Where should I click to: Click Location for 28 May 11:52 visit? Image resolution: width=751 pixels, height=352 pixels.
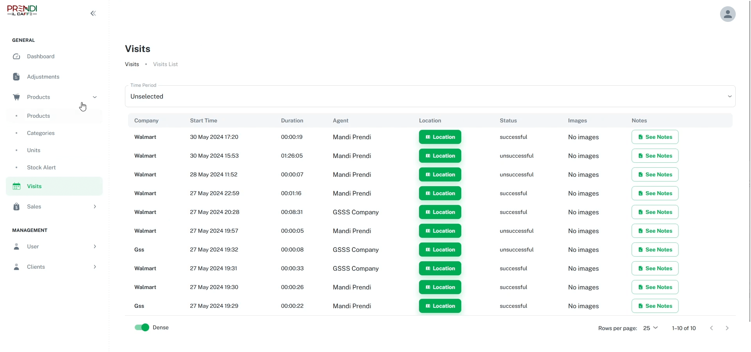440,174
